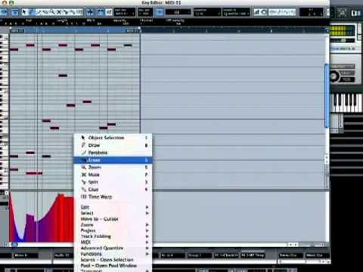Open the Length Quantize dropdown
363x272 pixels.
pos(236,12)
